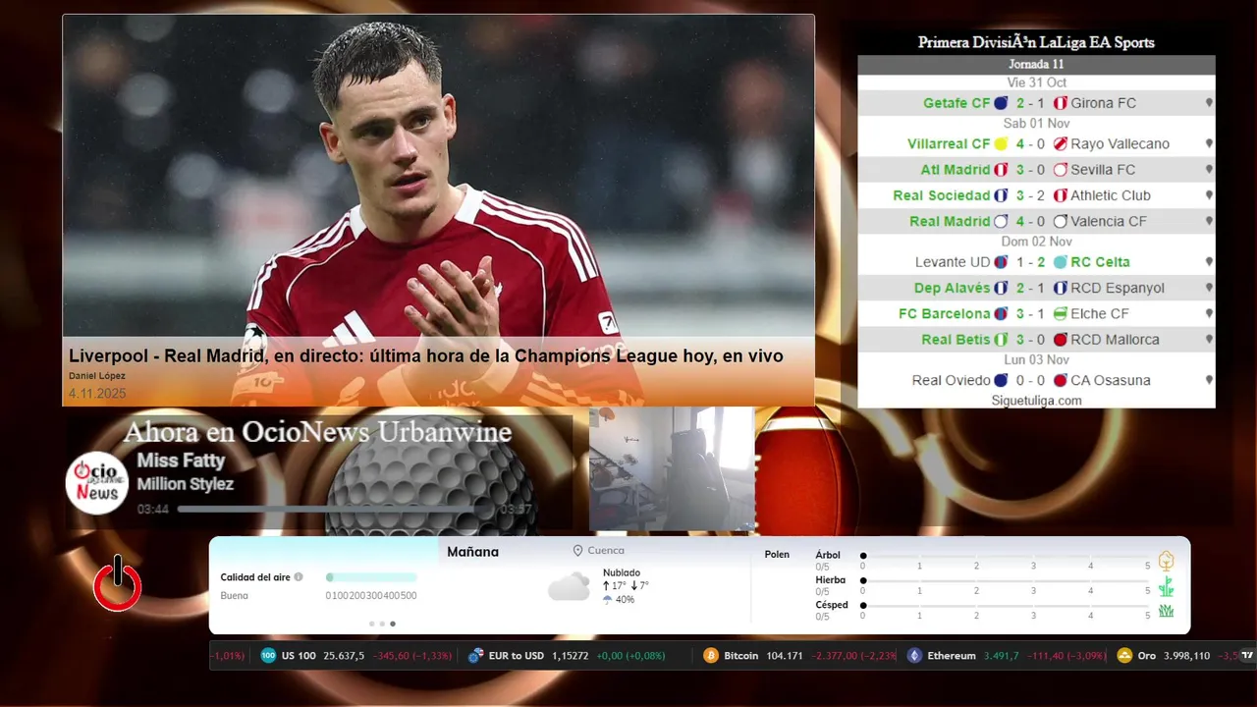
Task: Click the CA Osasuna crest
Action: pos(1061,380)
